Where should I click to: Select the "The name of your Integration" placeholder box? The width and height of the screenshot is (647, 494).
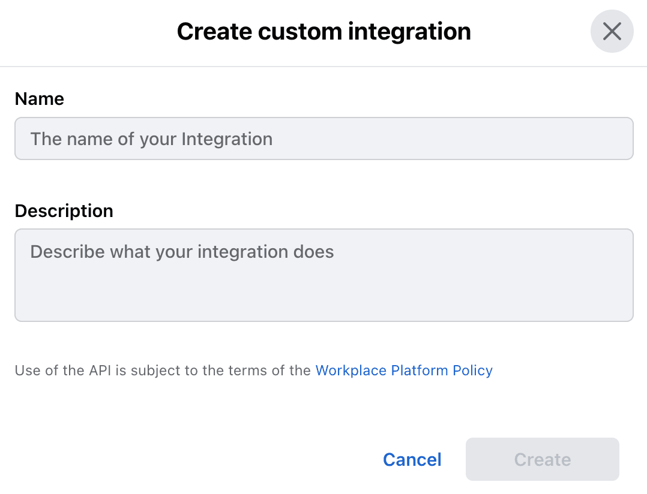click(x=323, y=138)
